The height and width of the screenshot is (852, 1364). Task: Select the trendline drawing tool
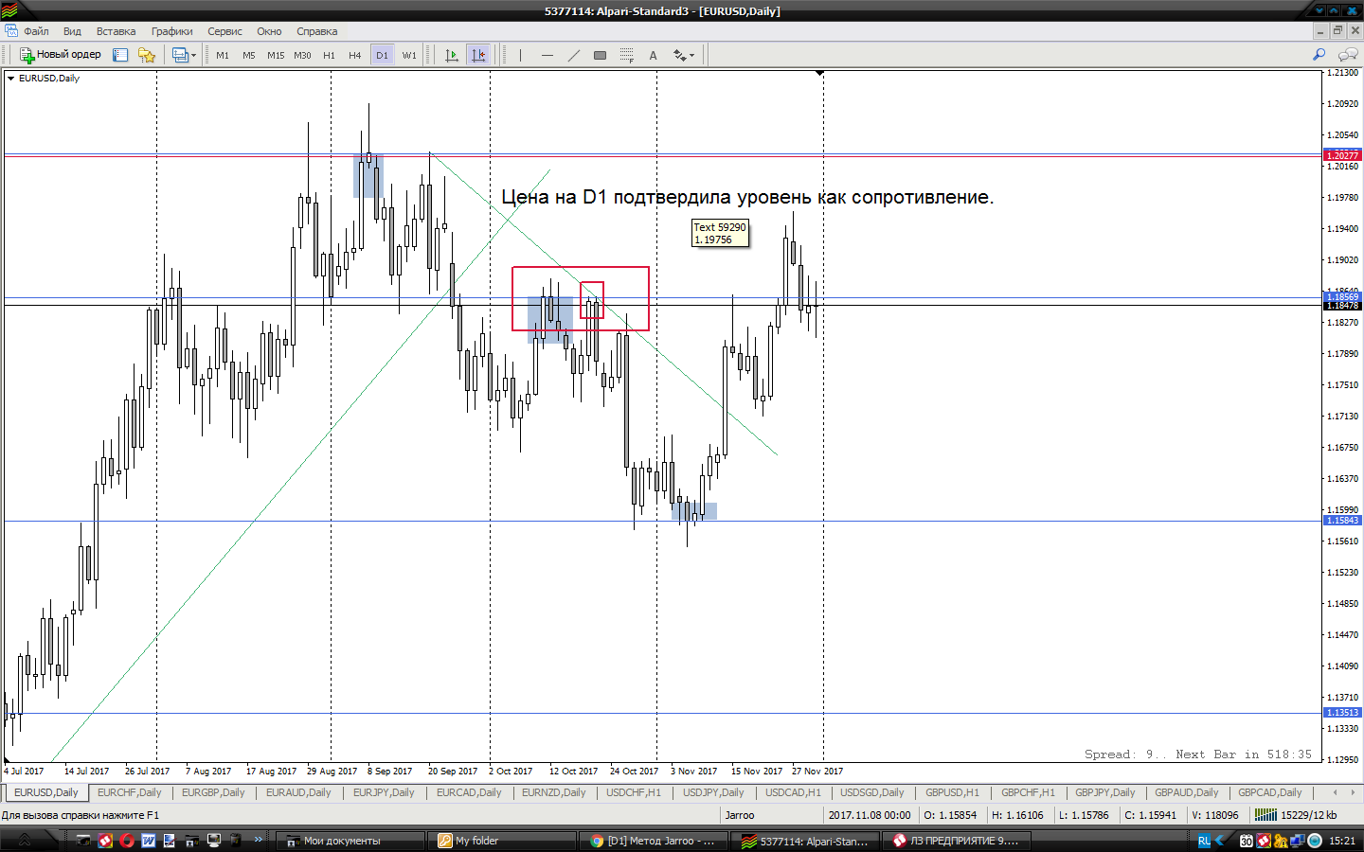click(573, 55)
